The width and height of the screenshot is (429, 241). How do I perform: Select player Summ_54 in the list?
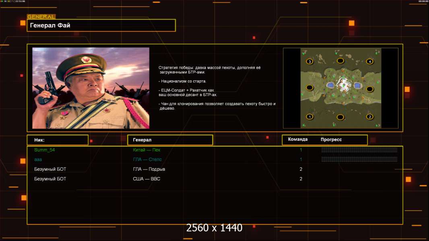[x=44, y=150]
